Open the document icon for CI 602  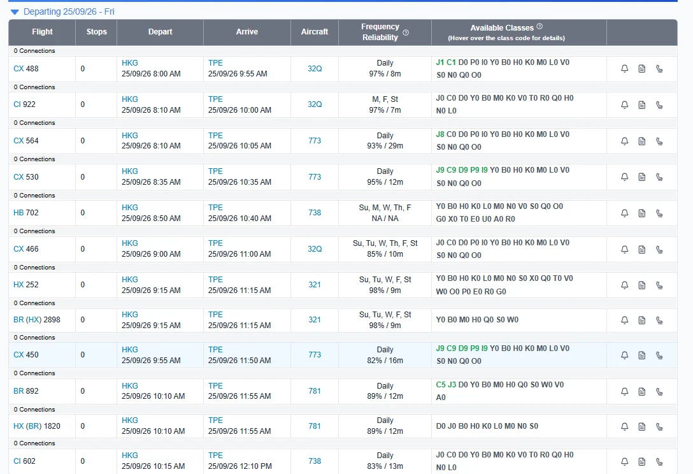click(x=642, y=462)
